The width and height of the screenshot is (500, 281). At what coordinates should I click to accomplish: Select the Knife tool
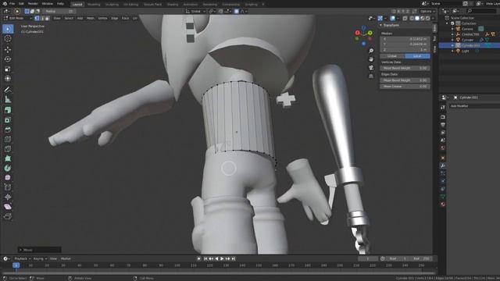pyautogui.click(x=8, y=149)
